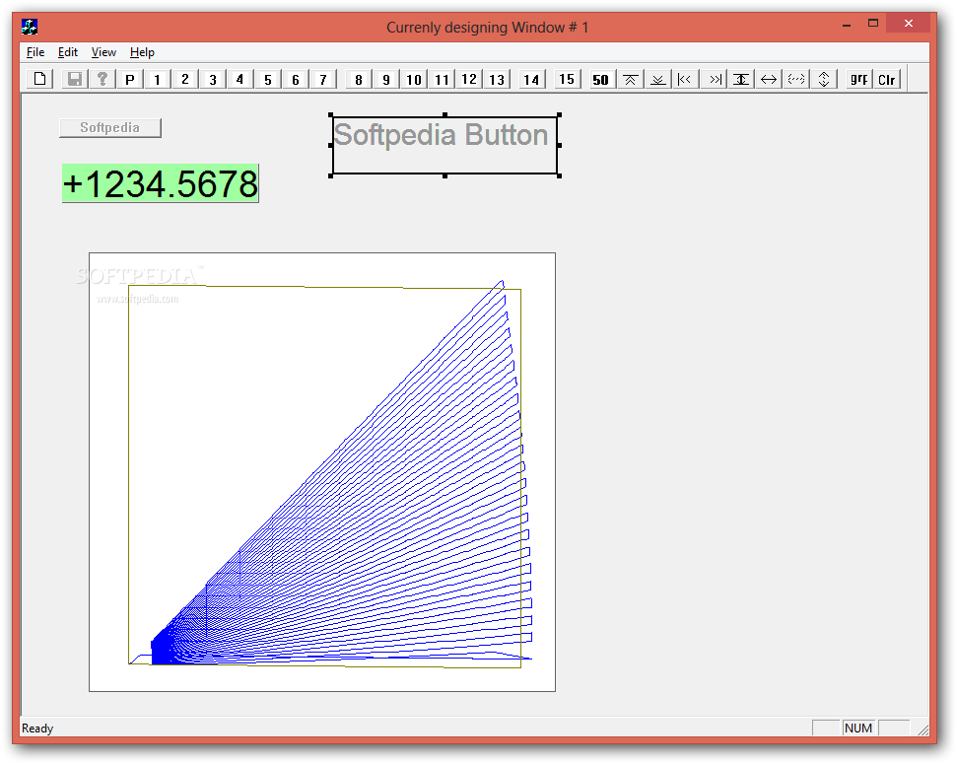Click the vertical double-arrow height icon

pos(823,79)
